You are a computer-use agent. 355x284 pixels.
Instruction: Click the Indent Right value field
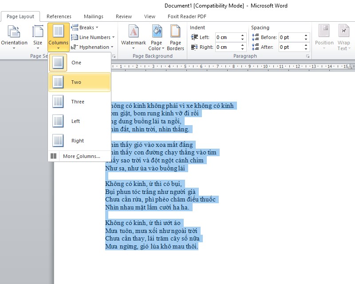[227, 47]
